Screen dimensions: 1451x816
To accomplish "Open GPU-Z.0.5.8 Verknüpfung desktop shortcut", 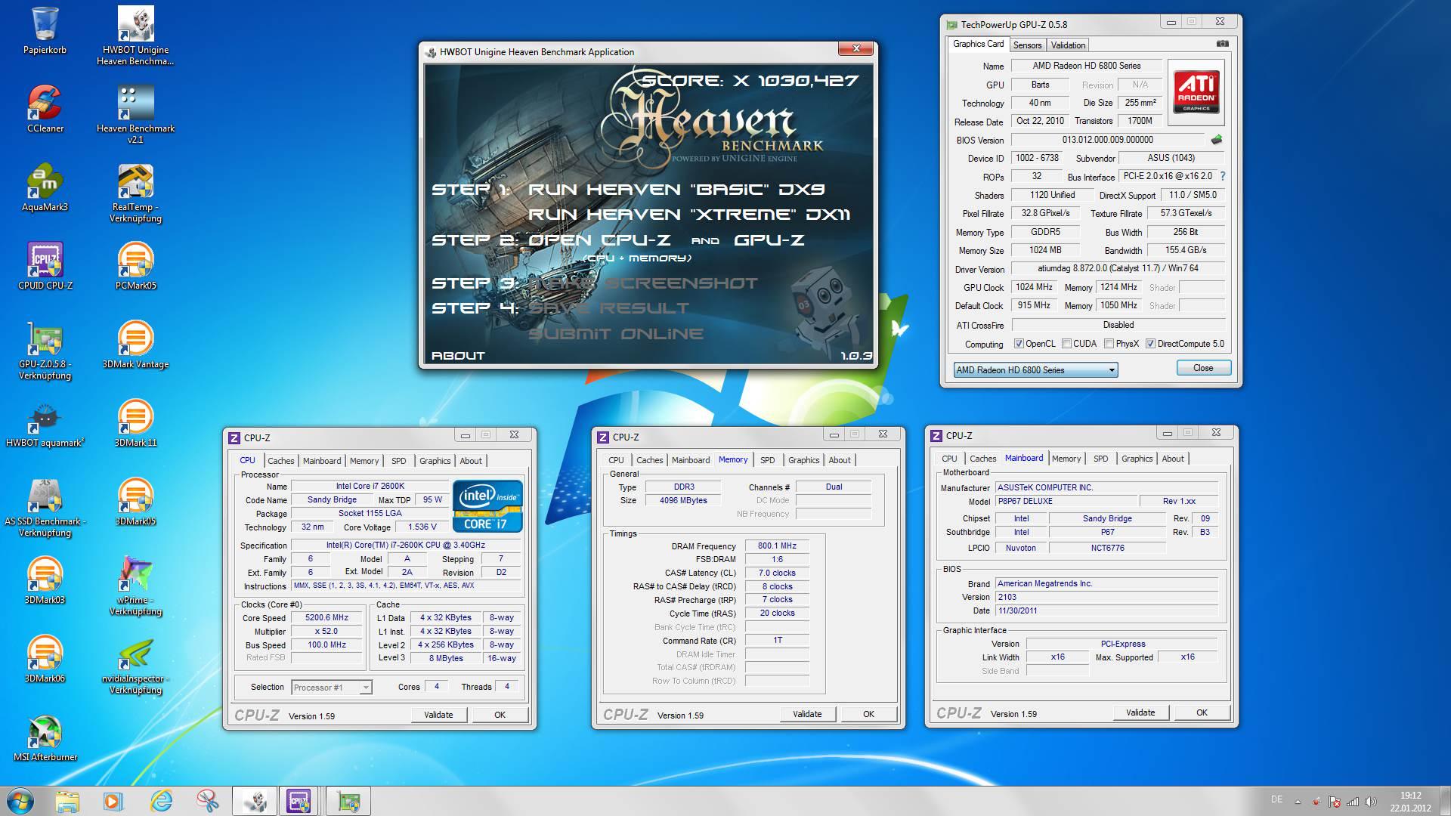I will pyautogui.click(x=45, y=350).
